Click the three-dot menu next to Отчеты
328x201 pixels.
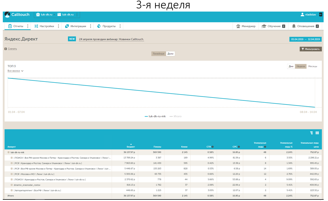[x=28, y=26]
